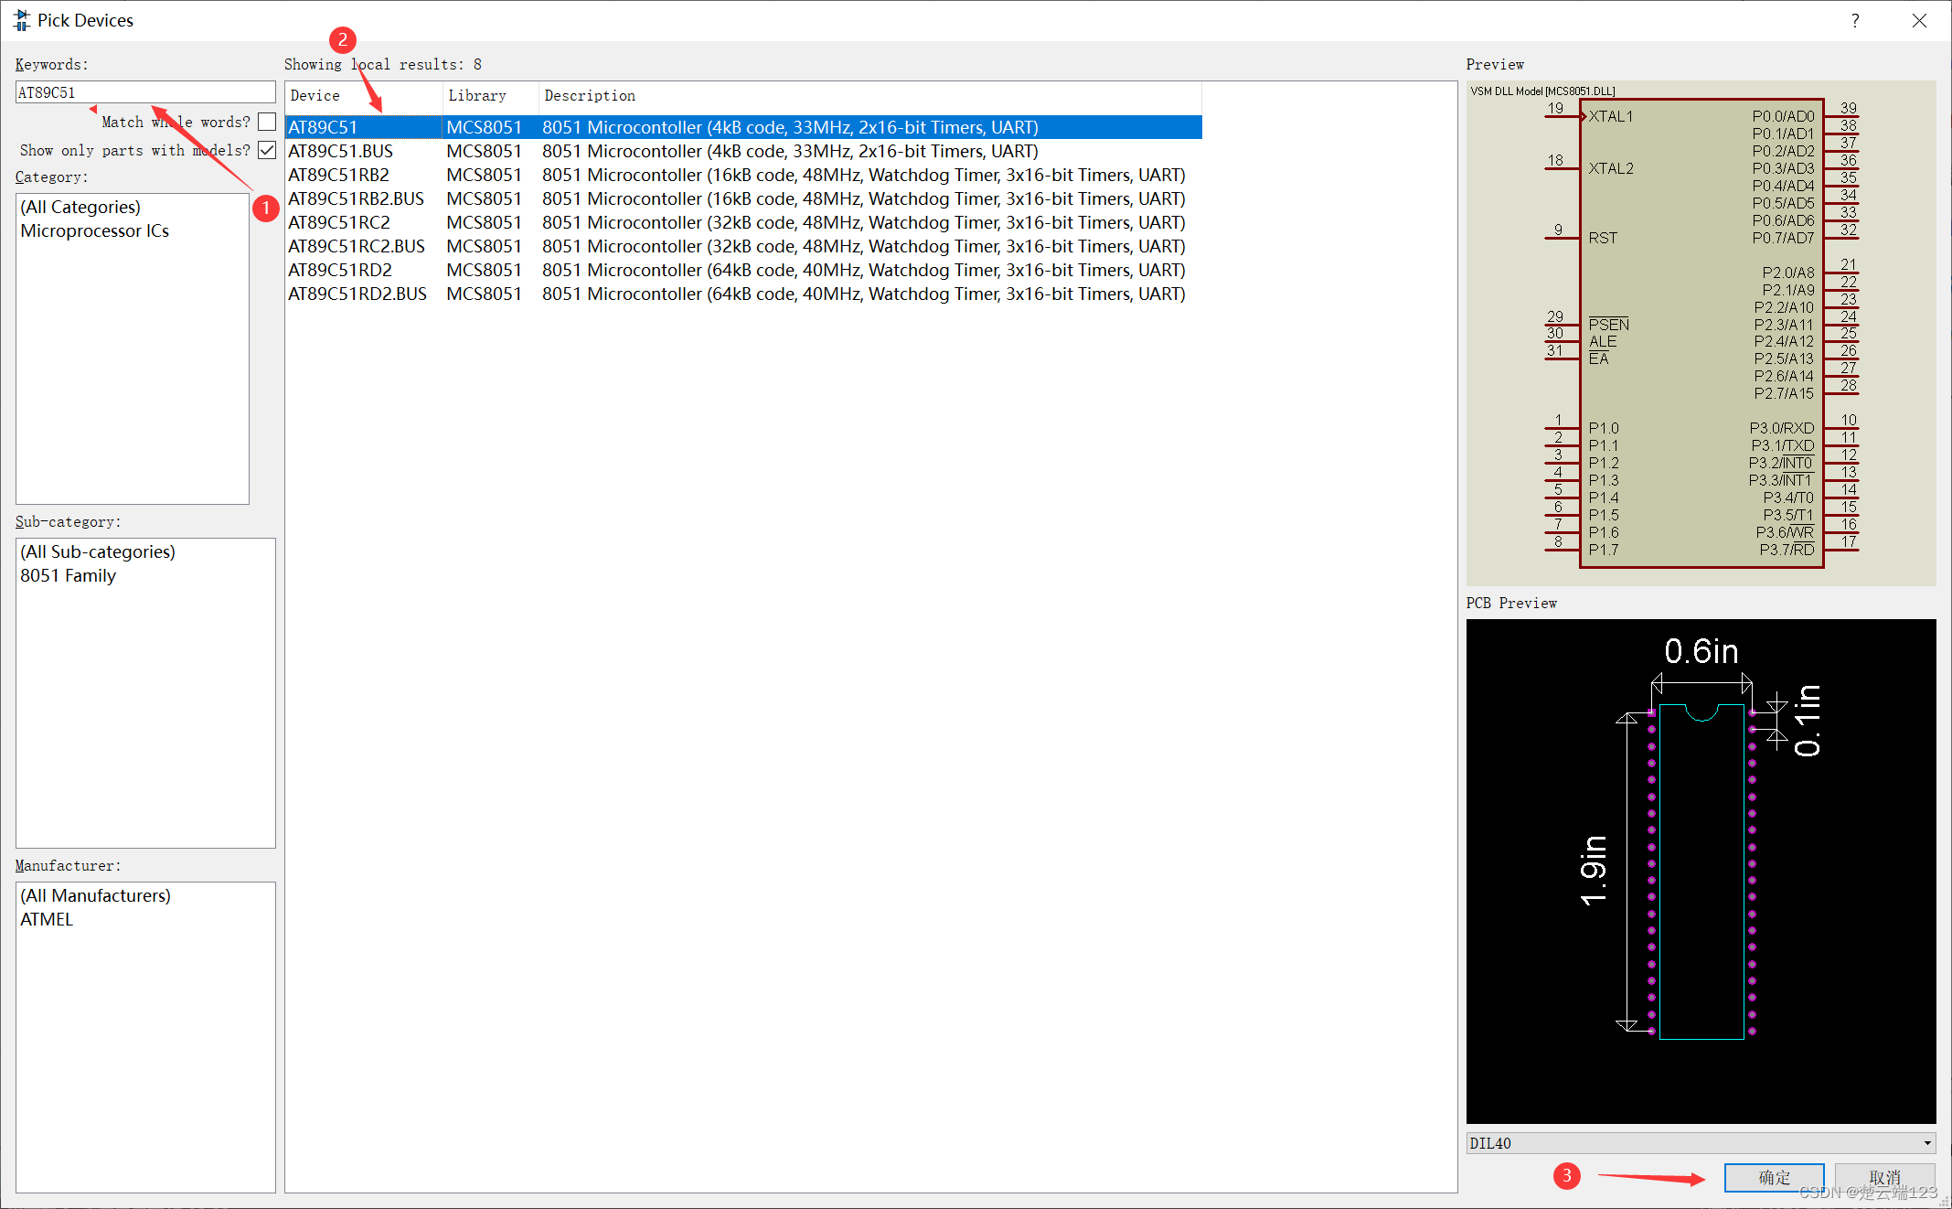
Task: Select AT89C51.BUS device row
Action: (x=340, y=151)
